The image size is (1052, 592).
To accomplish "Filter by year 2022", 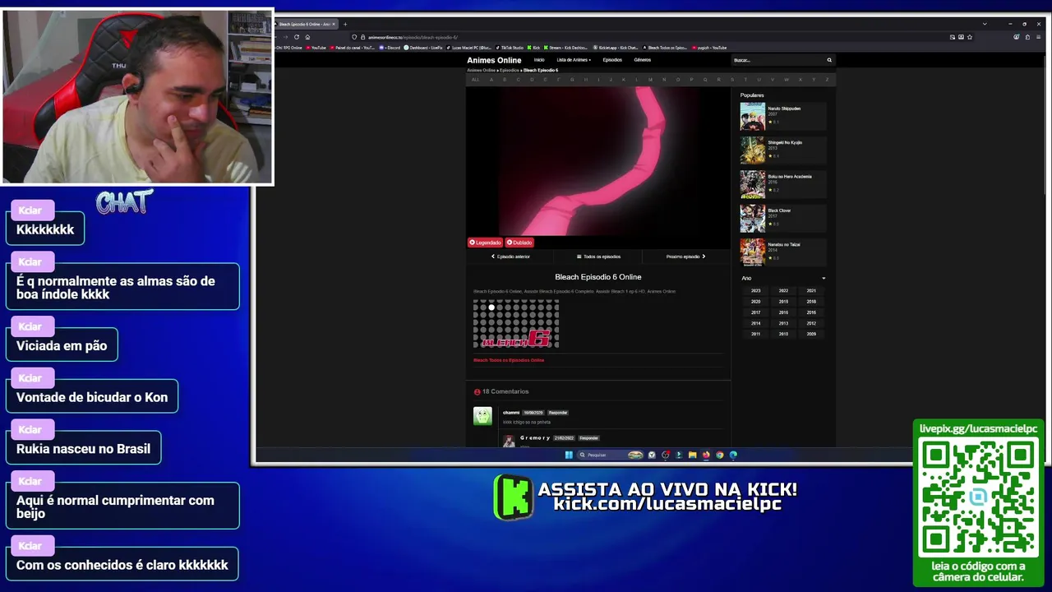I will 783,291.
